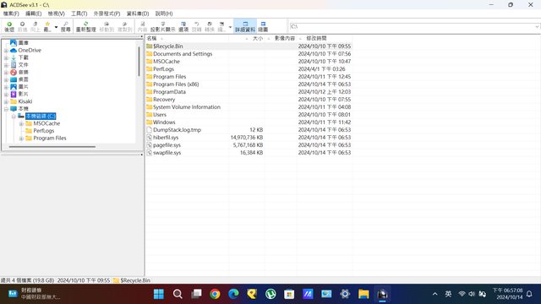Viewport: 541px width, 304px height.
Task: Start the Slideshow from toolbar
Action: [x=163, y=26]
